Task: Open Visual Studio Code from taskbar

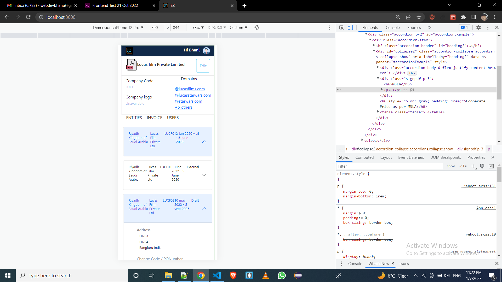Action: (x=217, y=275)
